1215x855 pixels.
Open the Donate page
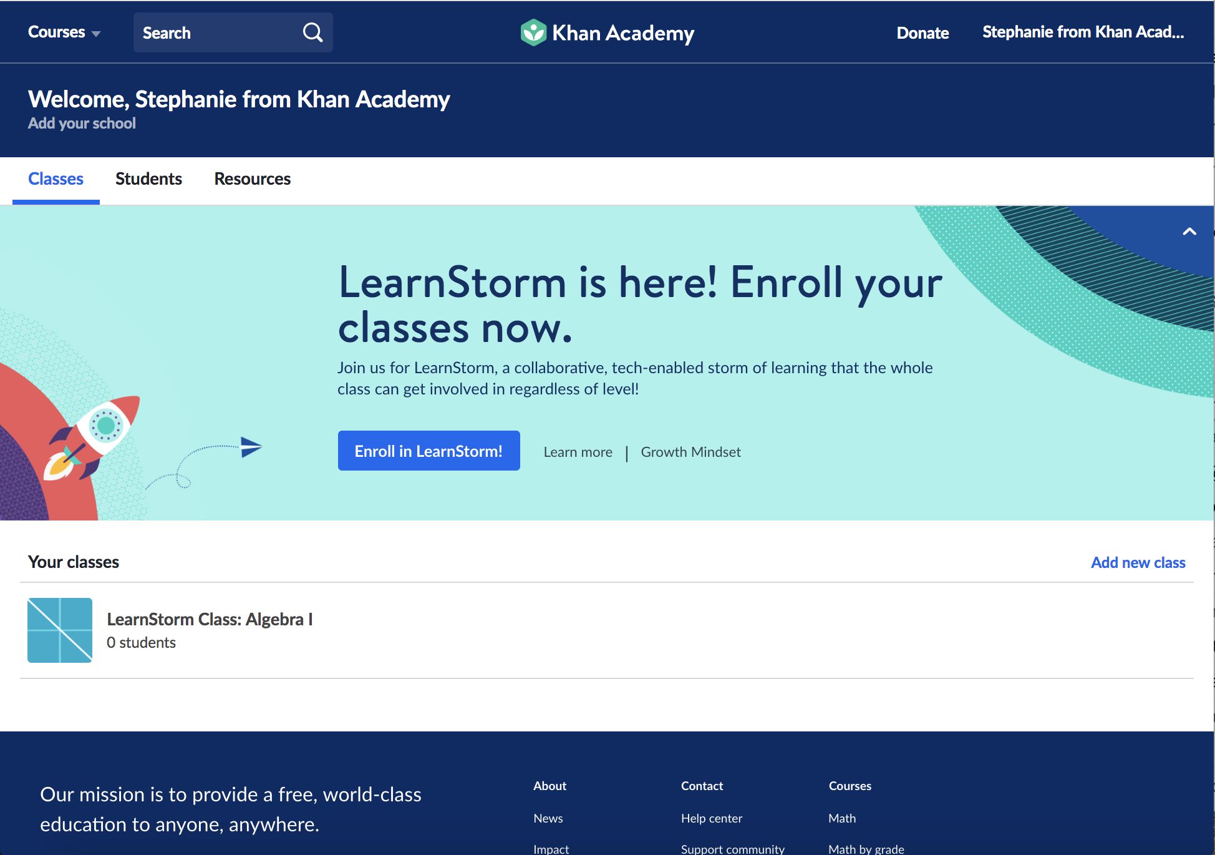[x=922, y=33]
